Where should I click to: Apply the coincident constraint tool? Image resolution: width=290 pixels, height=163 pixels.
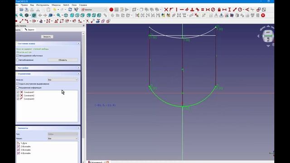[166, 10]
